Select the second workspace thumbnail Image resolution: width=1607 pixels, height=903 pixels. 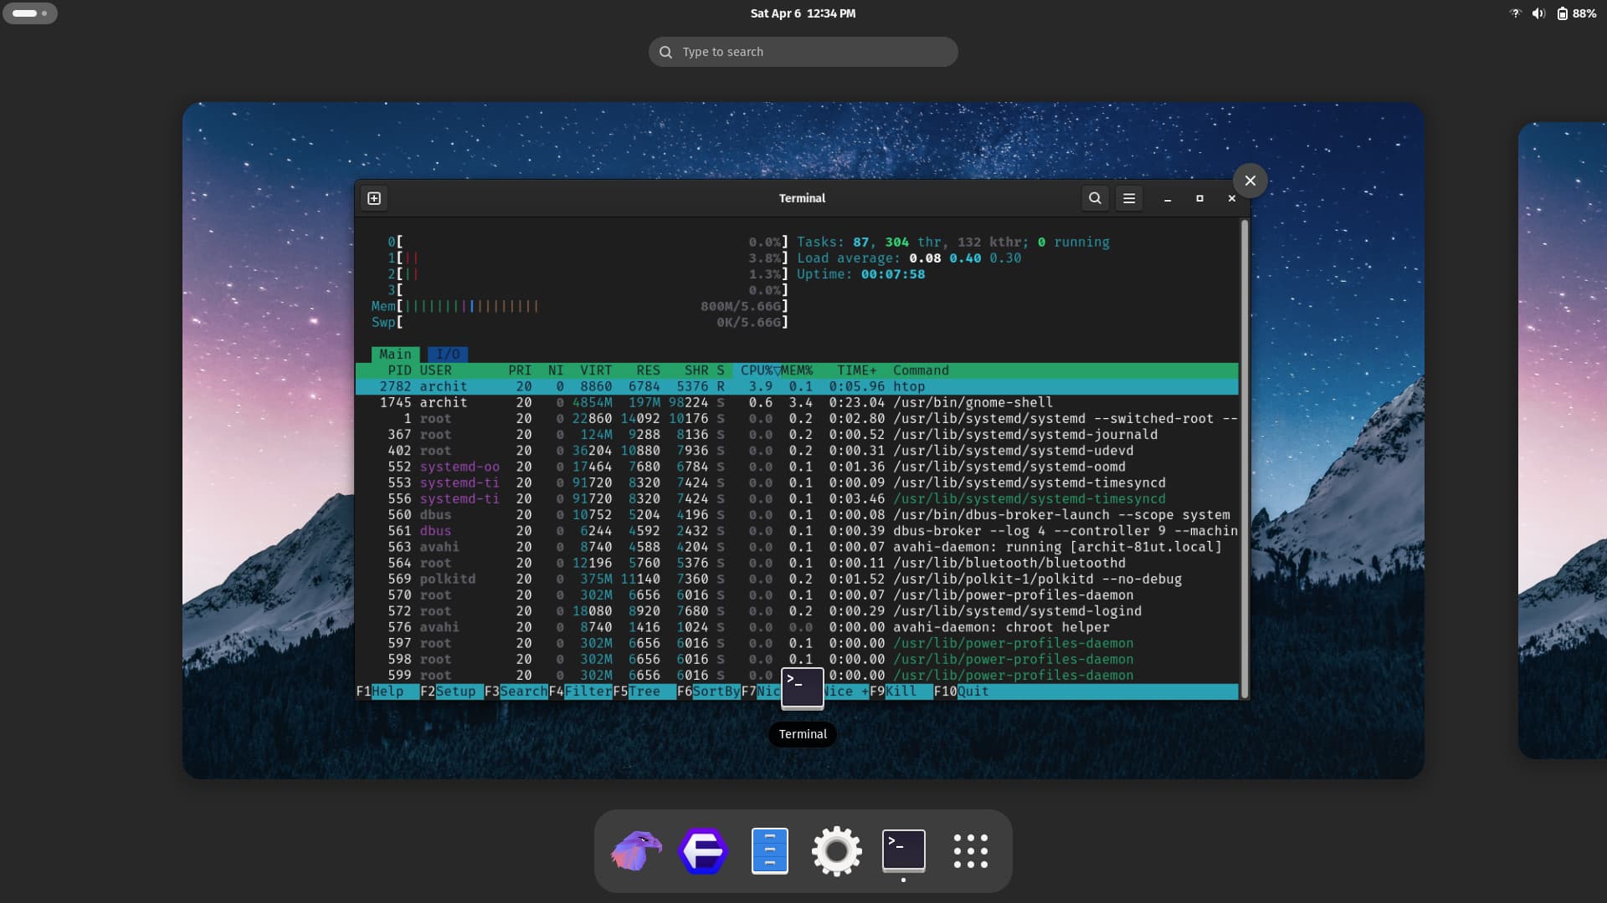coord(1563,441)
